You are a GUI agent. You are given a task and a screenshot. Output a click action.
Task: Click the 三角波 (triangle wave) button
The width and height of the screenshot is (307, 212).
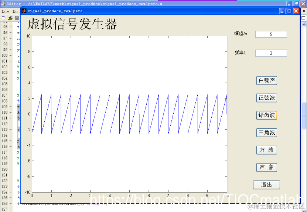(266, 132)
